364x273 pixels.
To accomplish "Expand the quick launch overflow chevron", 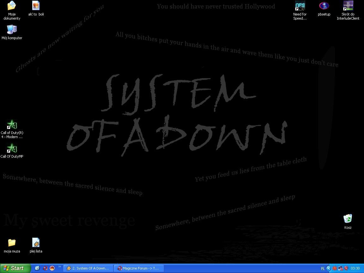I will pos(59,267).
